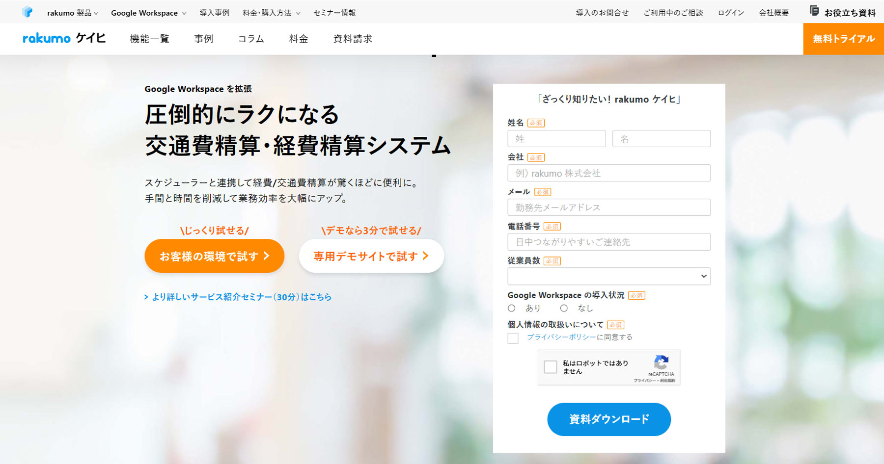This screenshot has height=464, width=884.
Task: Open the 料金 navigation item
Action: [299, 39]
